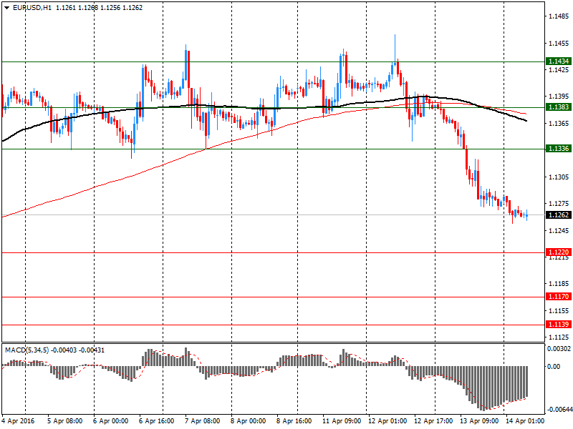Screen dimensions: 573x429
Task: Click the 14 Apr 01:00 time label
Action: tap(525, 421)
